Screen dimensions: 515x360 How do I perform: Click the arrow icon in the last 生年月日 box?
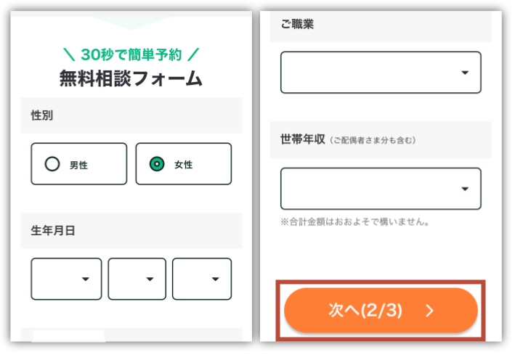(x=215, y=279)
